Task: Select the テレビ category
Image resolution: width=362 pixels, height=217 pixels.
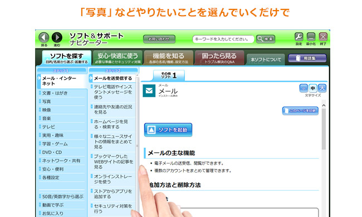Action: (62, 127)
